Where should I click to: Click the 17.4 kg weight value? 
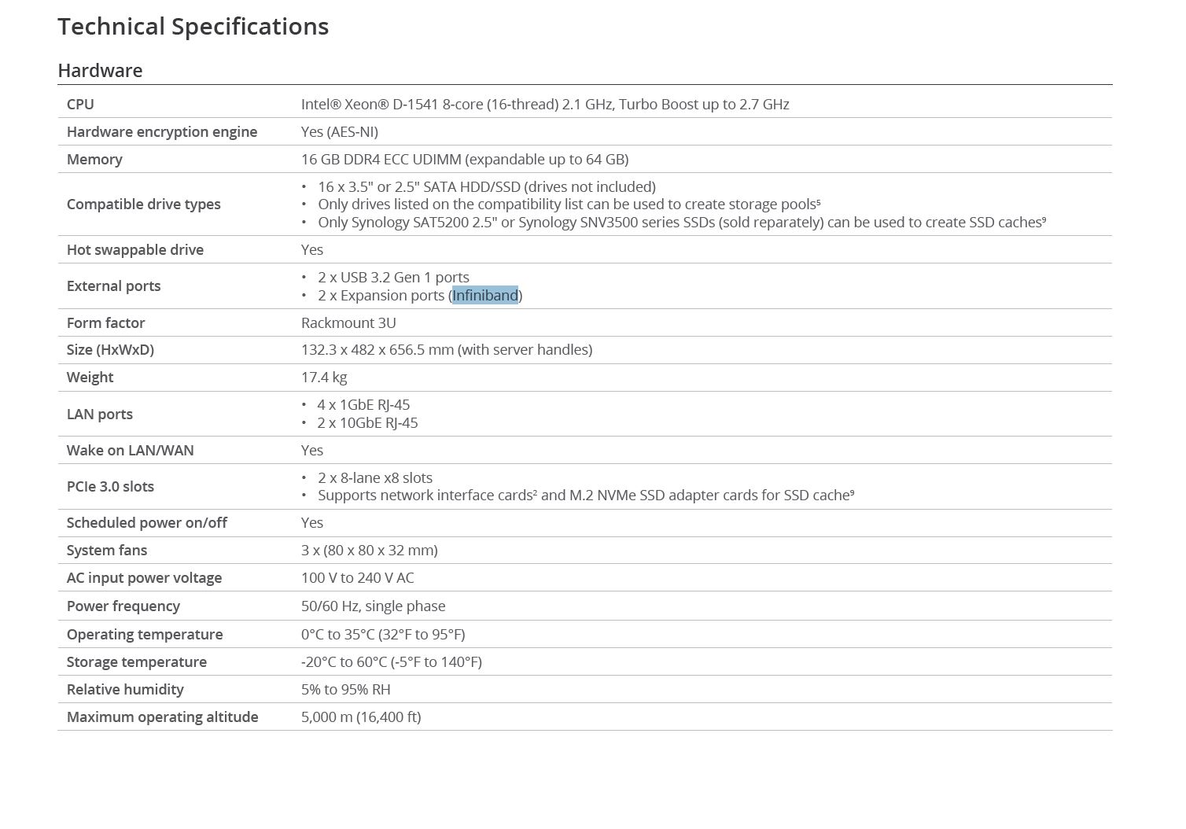pyautogui.click(x=324, y=378)
